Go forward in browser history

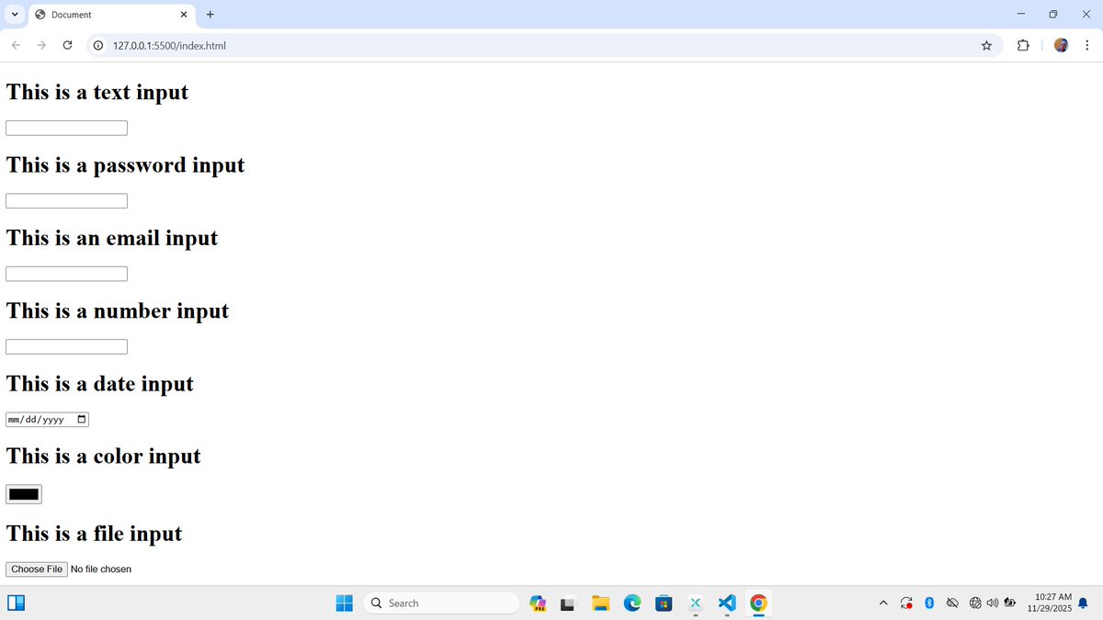(x=42, y=45)
